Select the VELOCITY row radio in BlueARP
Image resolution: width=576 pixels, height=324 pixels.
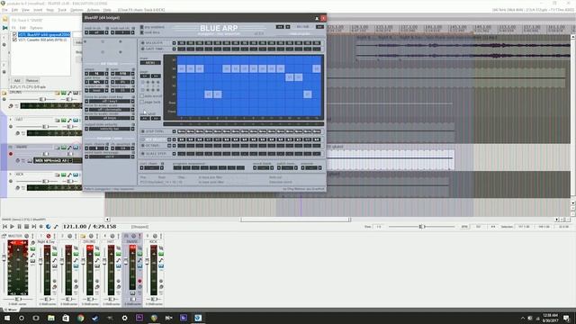[x=143, y=43]
